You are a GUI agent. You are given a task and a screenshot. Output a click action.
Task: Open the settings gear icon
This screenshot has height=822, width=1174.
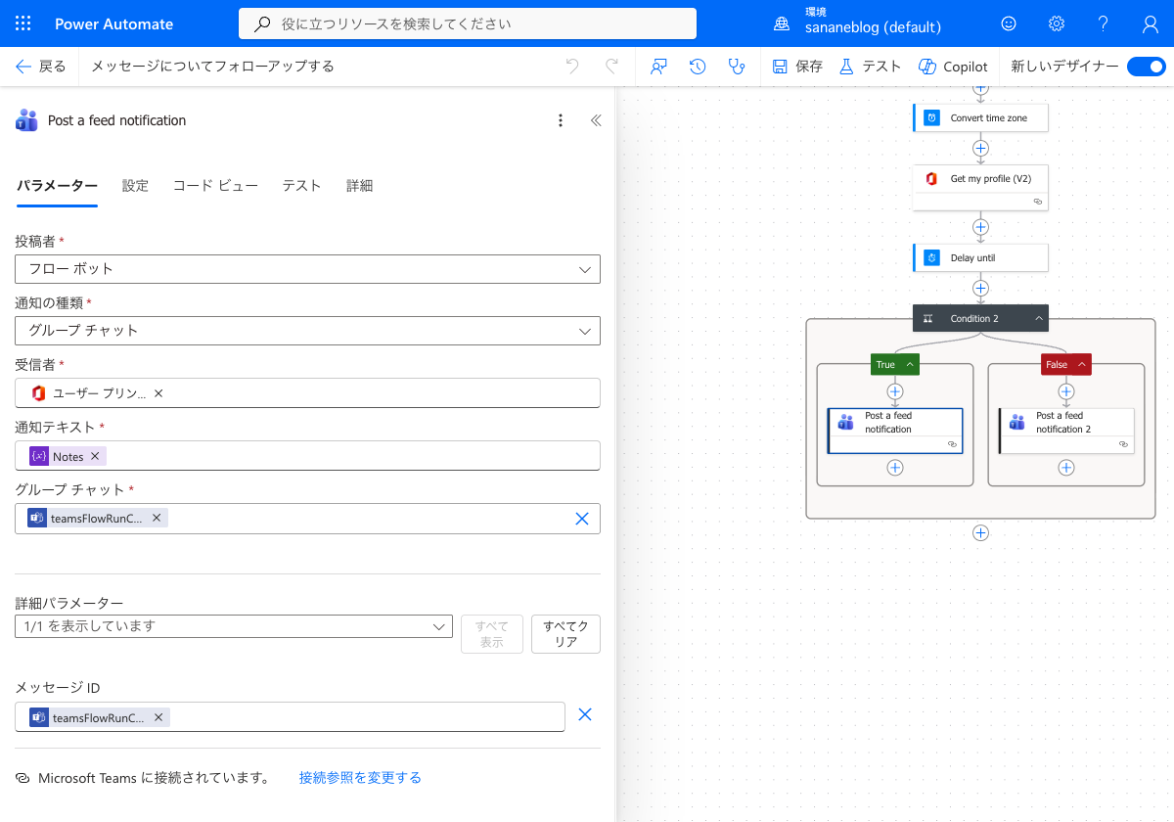(1056, 23)
